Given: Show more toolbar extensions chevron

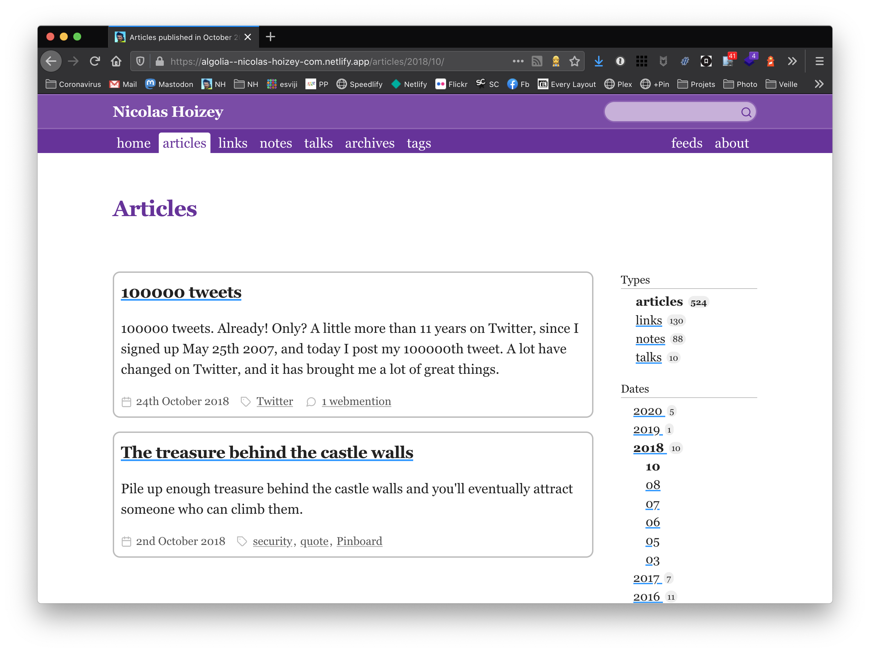Looking at the screenshot, I should tap(792, 61).
